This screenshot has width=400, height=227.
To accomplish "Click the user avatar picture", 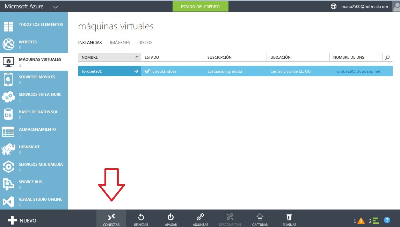I will click(396, 6).
